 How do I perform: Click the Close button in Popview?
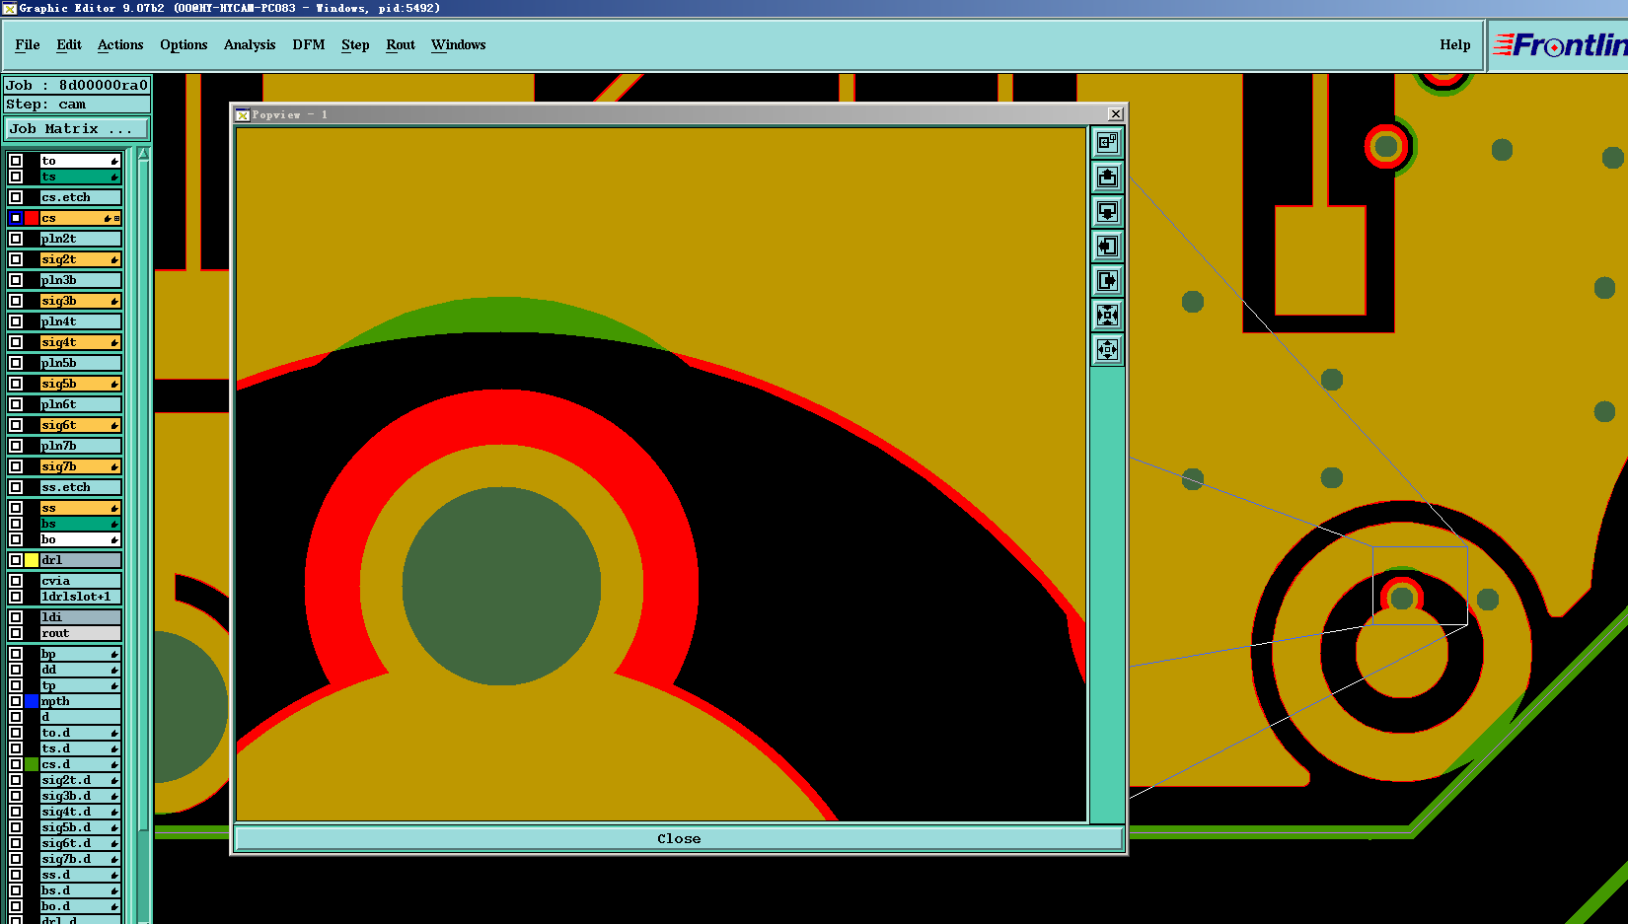pyautogui.click(x=679, y=839)
